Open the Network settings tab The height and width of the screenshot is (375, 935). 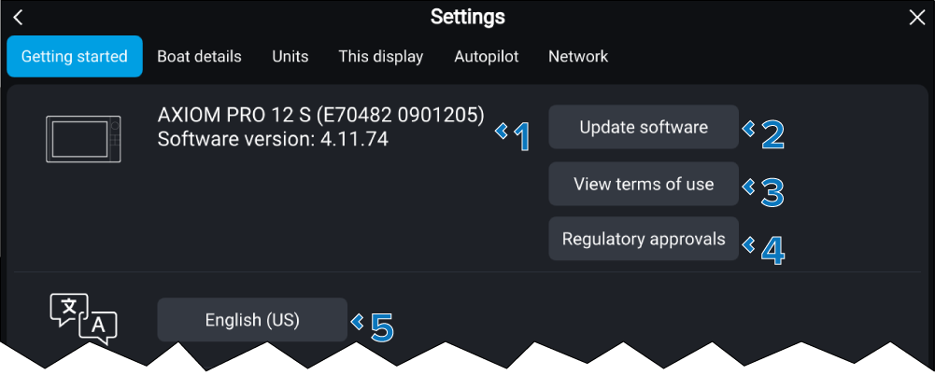pyautogui.click(x=578, y=57)
